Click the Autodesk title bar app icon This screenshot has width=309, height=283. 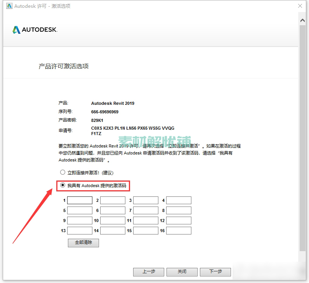point(9,6)
